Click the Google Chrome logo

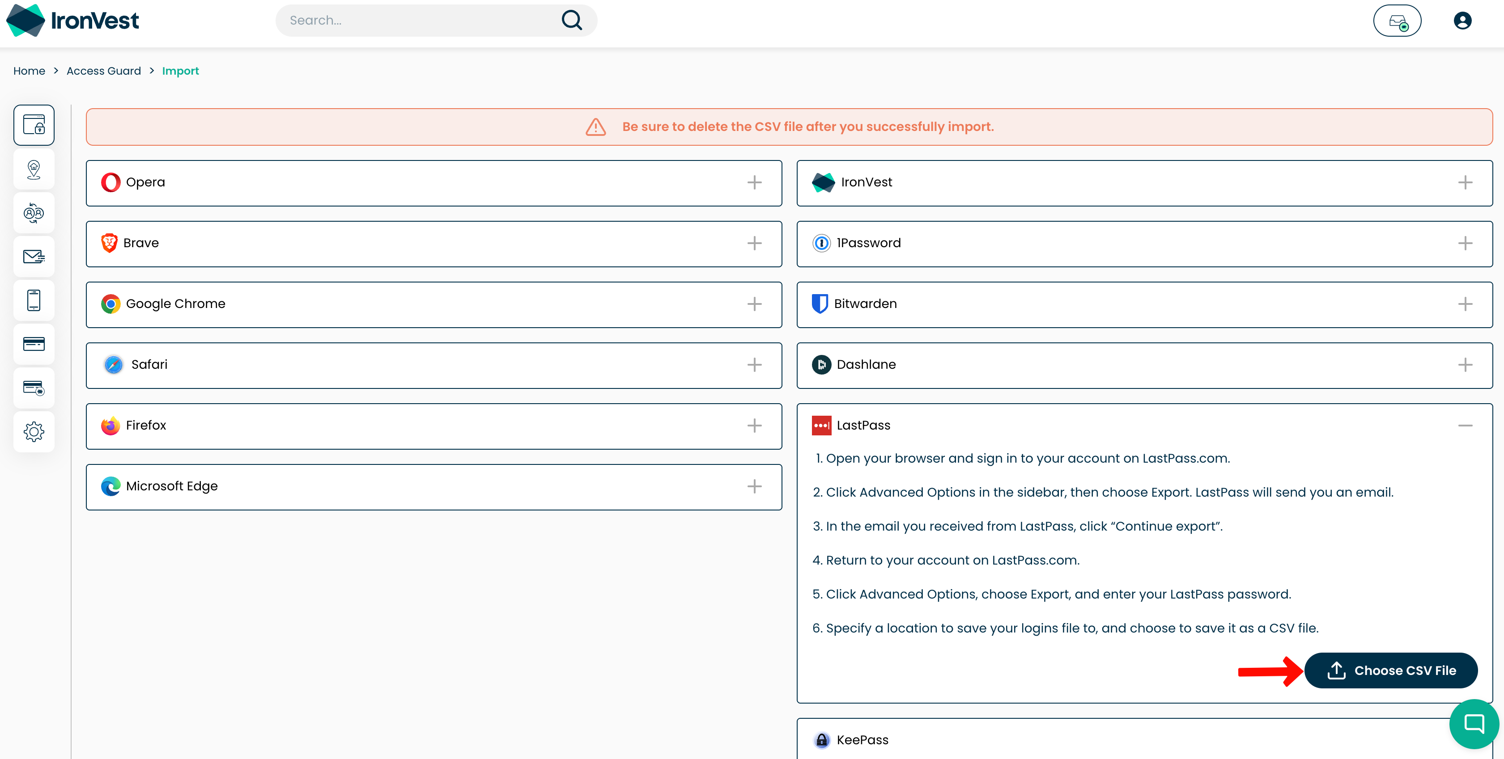(x=110, y=304)
